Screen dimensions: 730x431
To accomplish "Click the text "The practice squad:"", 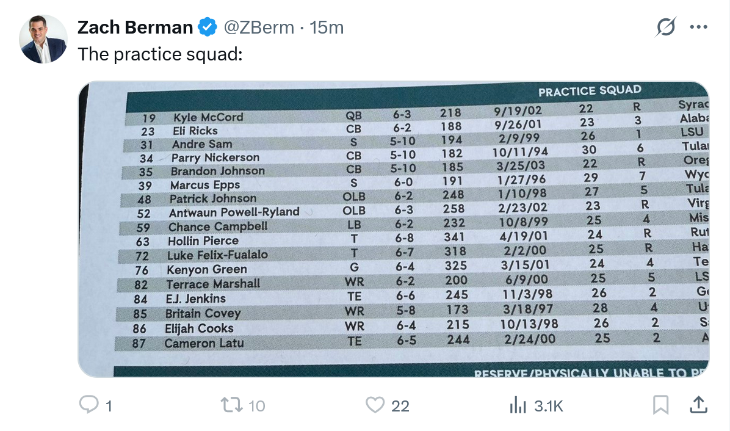I will 160,54.
